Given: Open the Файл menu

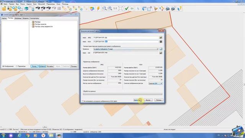Looking at the screenshot, I should point(5,4).
